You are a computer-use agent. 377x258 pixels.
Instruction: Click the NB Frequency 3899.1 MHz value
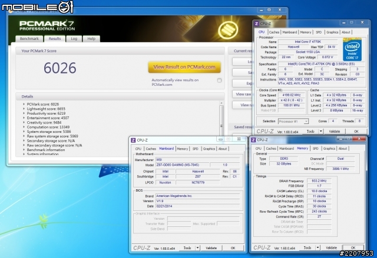point(340,169)
